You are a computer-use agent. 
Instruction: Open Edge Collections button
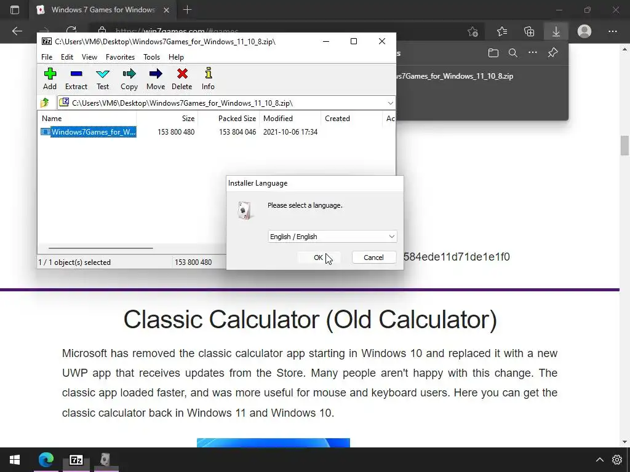click(x=529, y=31)
